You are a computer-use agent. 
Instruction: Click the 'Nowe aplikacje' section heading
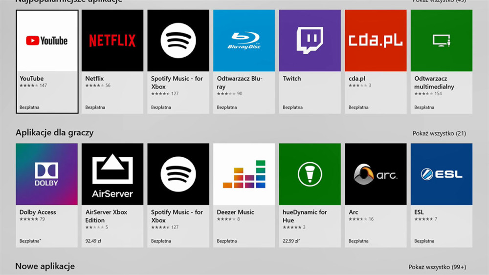coord(45,266)
